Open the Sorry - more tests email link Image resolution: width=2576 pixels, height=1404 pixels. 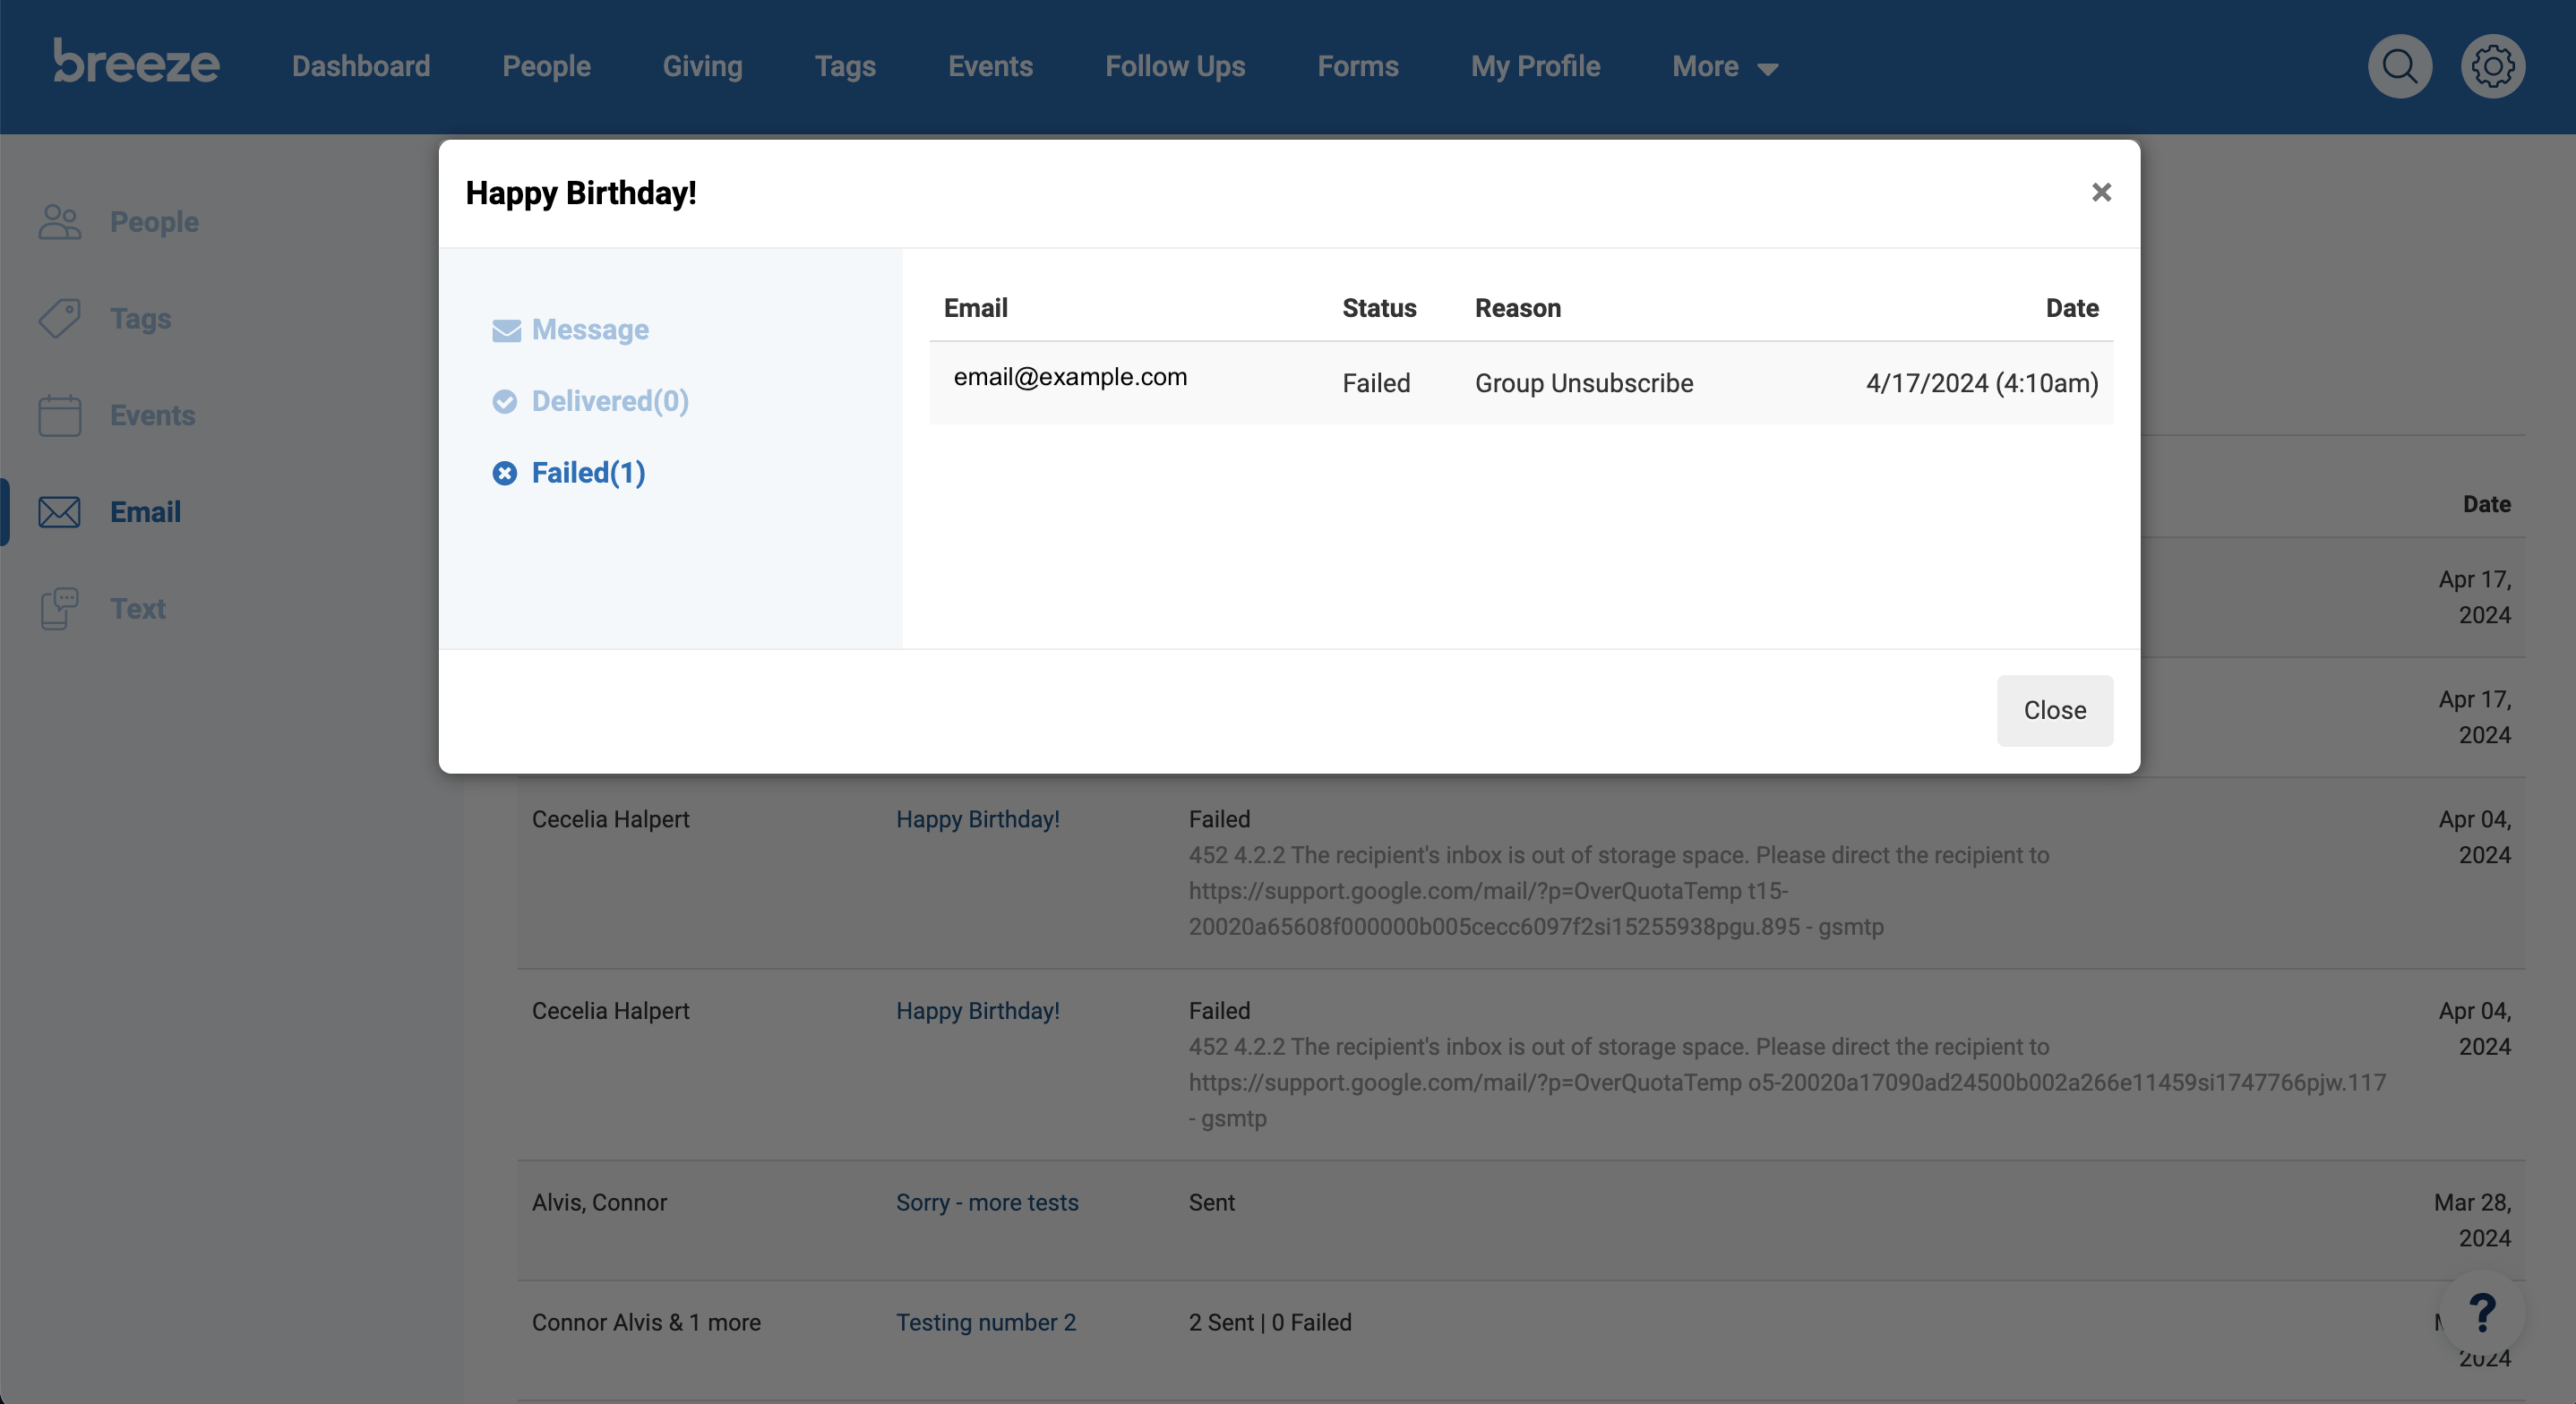(x=987, y=1202)
